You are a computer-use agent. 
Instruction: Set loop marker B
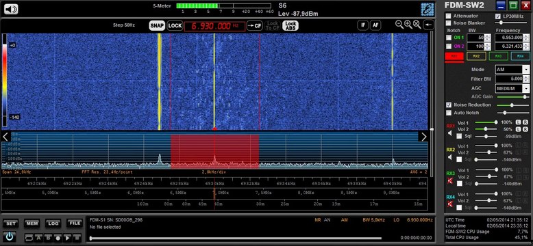[x=48, y=238]
